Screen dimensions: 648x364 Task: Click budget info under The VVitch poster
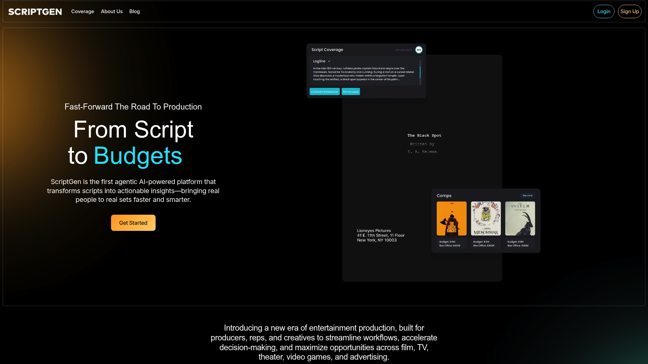tap(520, 244)
